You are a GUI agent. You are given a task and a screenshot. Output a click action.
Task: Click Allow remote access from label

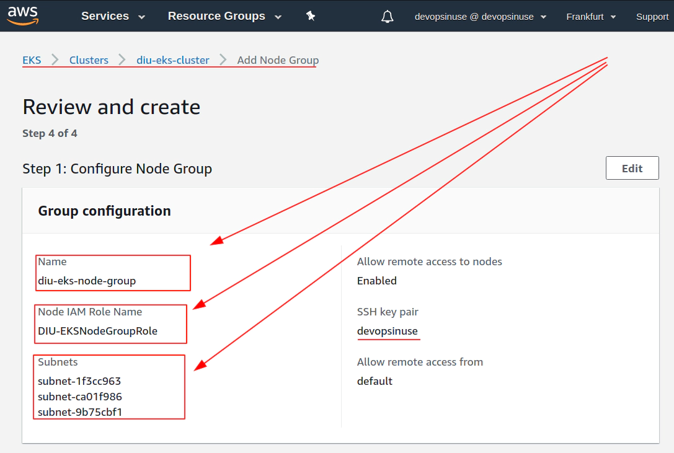(x=420, y=362)
